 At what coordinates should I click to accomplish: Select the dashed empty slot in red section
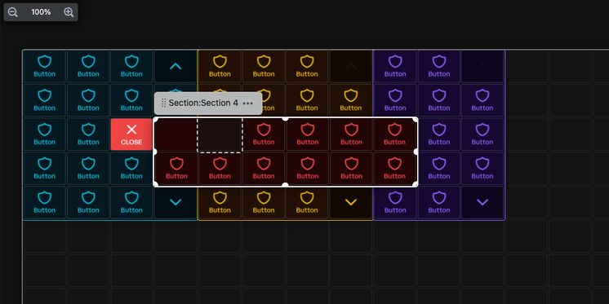point(220,135)
